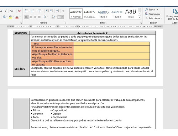
Task: Click the Sesión 6 label cell
Action: [x=21, y=56]
